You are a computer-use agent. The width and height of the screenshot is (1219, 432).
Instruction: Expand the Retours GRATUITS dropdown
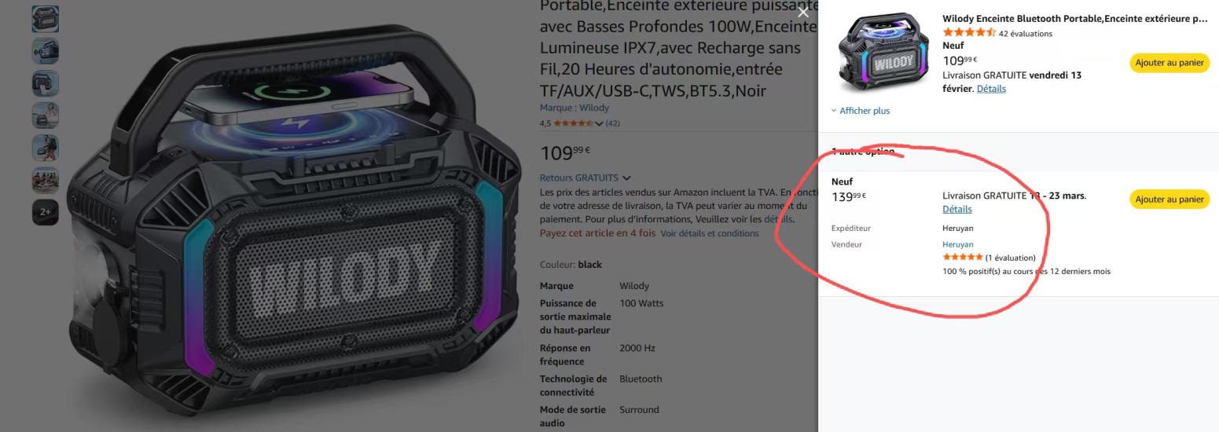coord(586,178)
